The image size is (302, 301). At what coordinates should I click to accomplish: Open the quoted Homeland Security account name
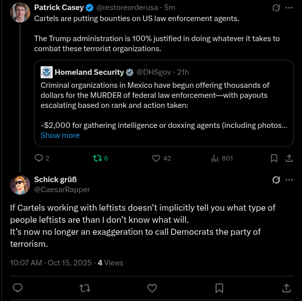click(x=89, y=72)
